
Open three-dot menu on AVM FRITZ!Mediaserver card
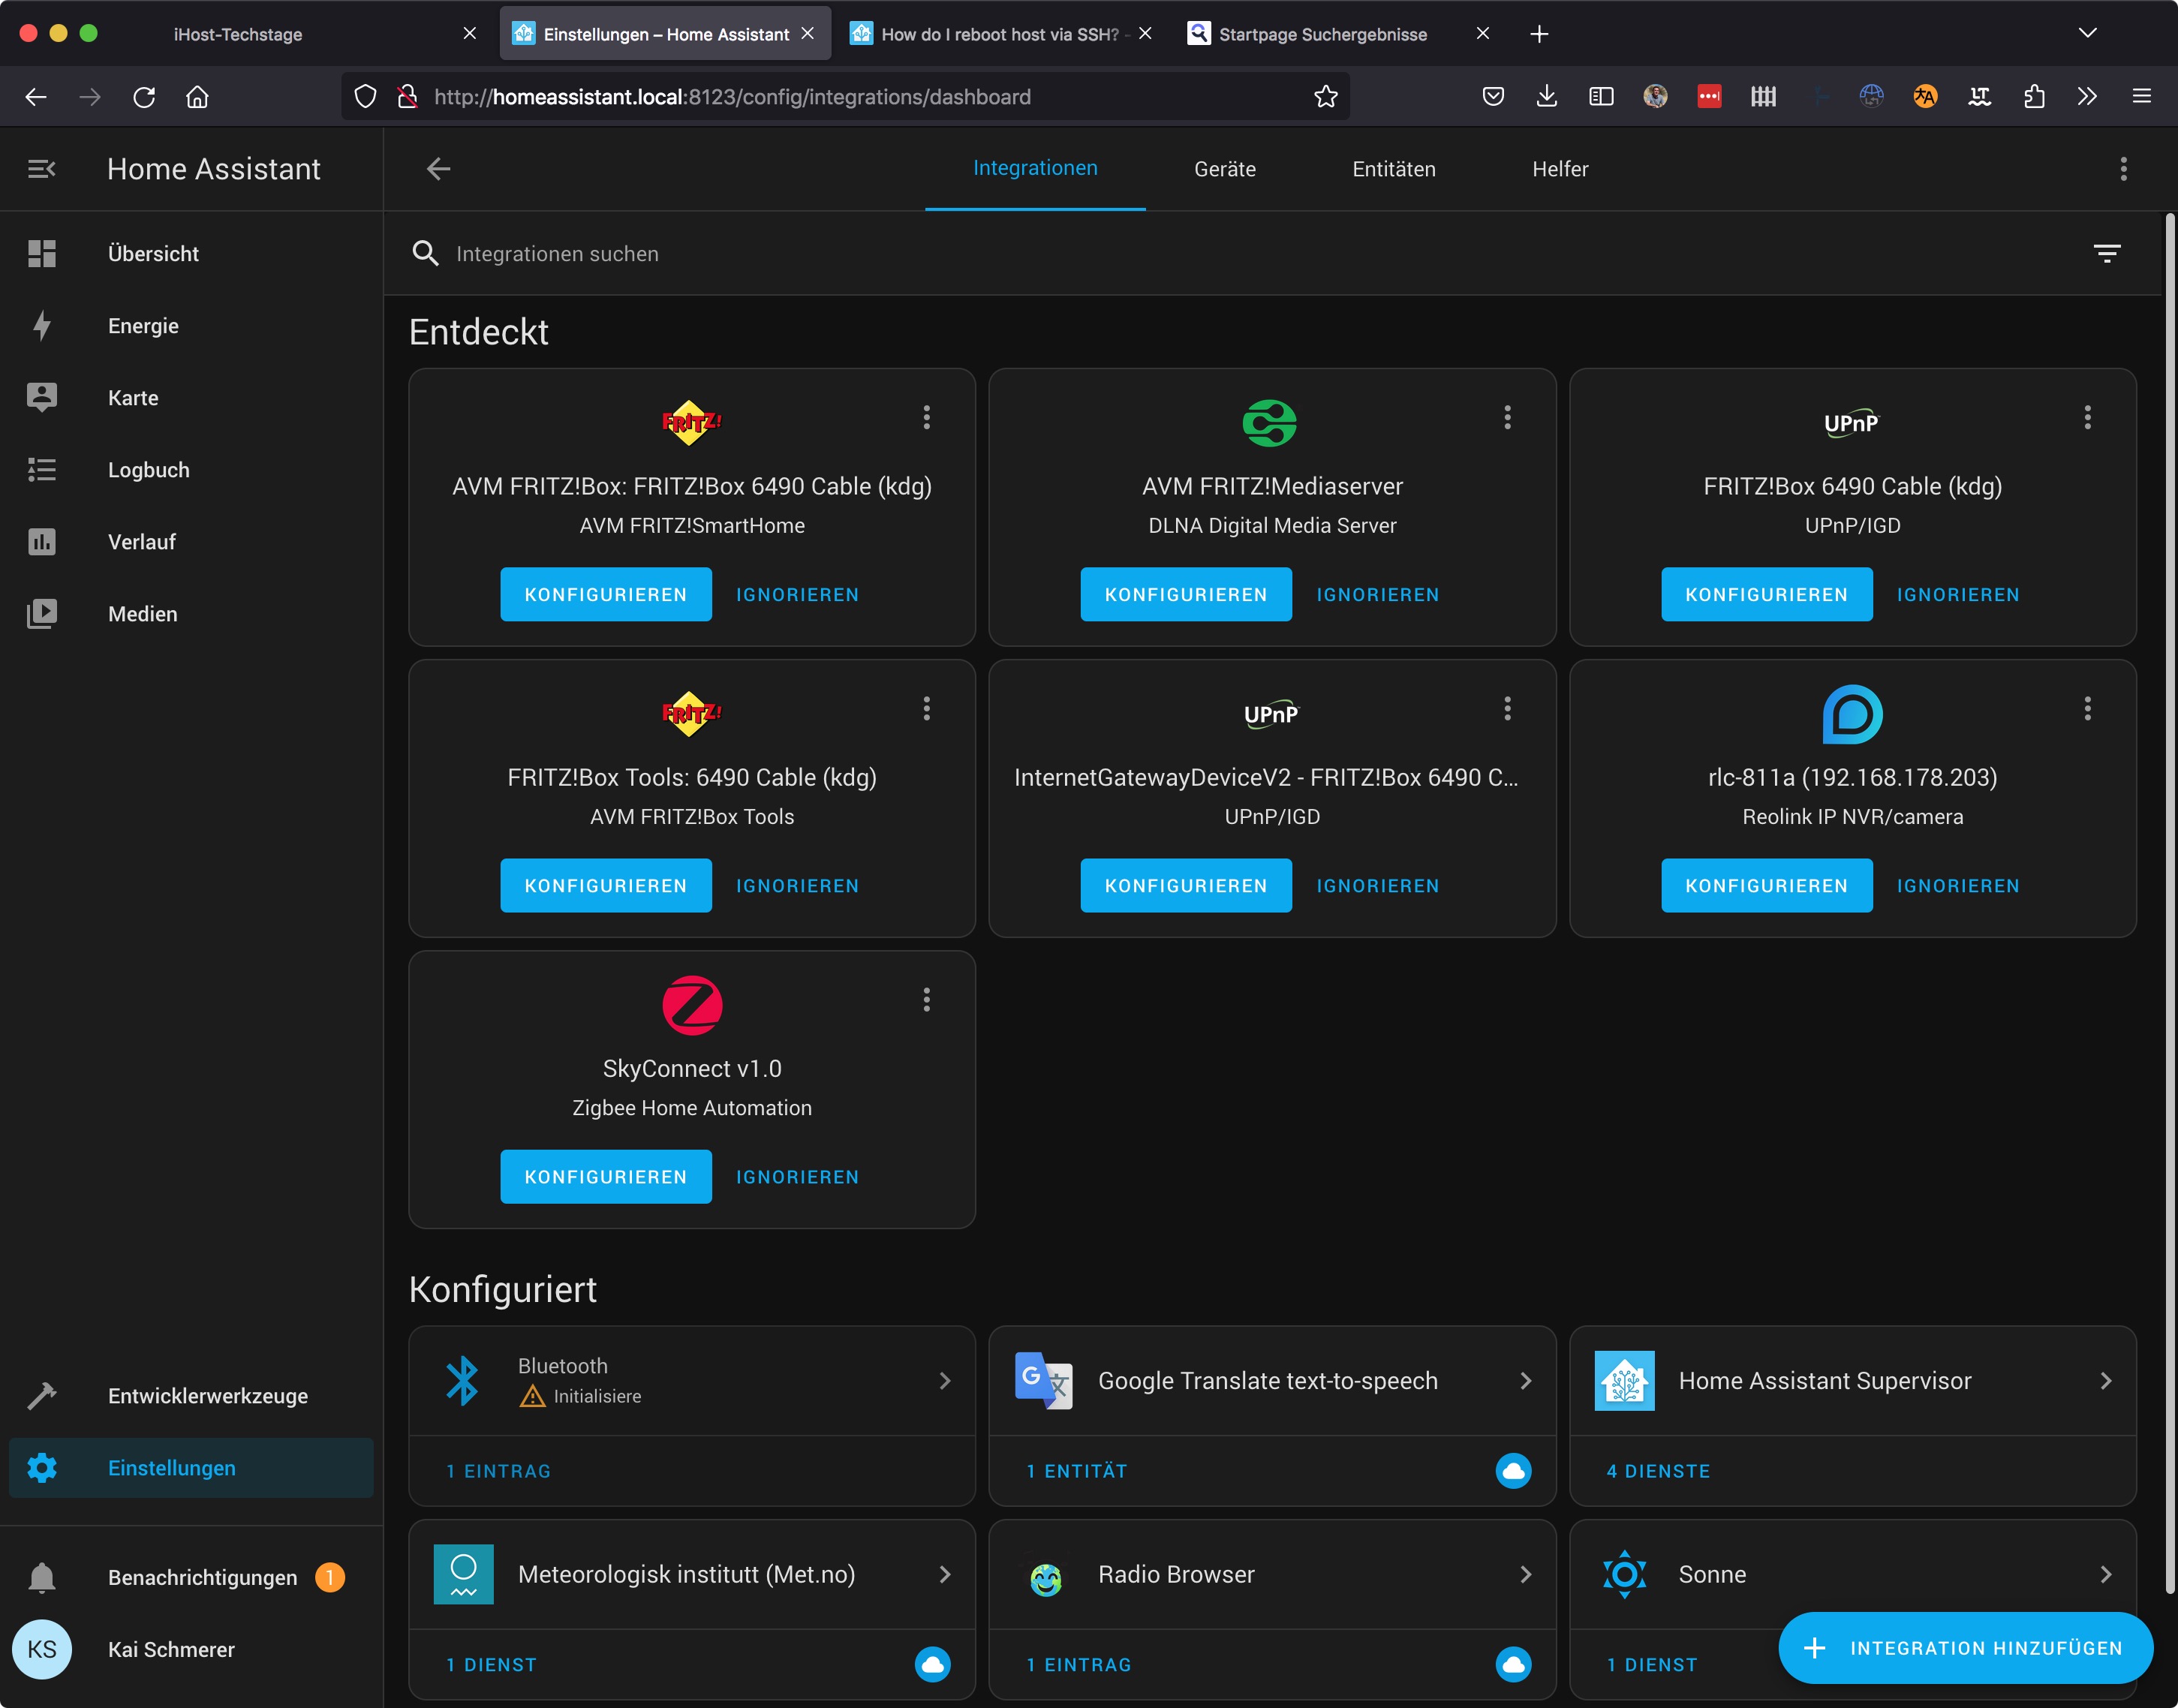point(1507,418)
